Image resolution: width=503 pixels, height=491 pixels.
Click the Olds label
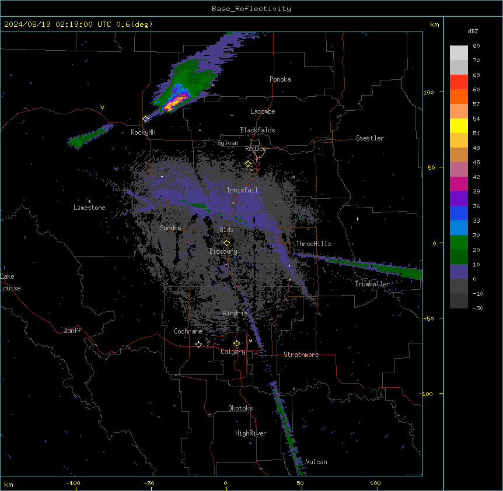point(226,230)
